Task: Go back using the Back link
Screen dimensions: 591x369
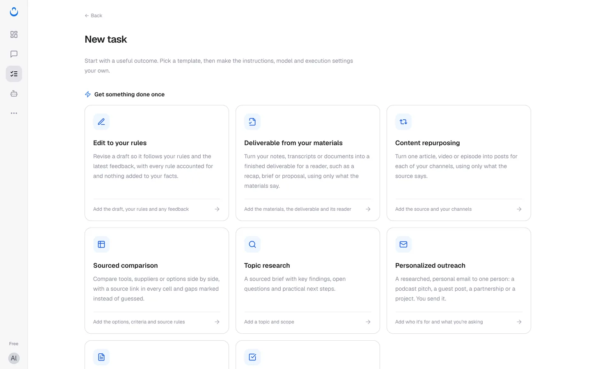Action: [x=94, y=16]
